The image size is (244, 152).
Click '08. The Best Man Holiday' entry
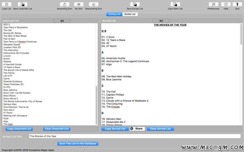117,77
